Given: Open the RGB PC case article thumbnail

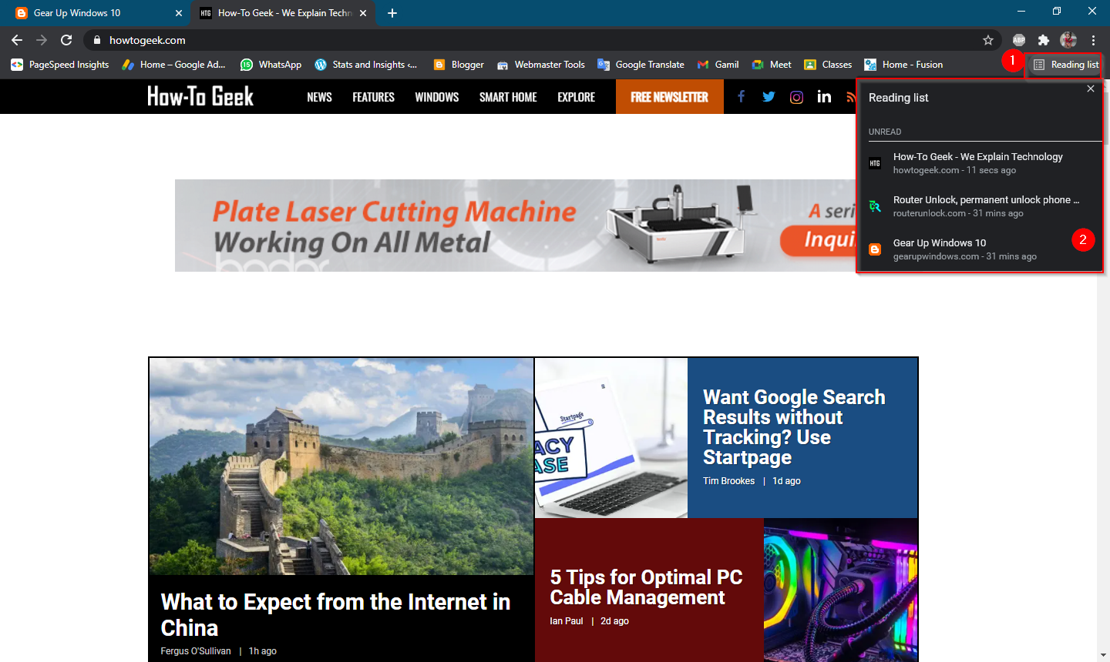Looking at the screenshot, I should 841,590.
